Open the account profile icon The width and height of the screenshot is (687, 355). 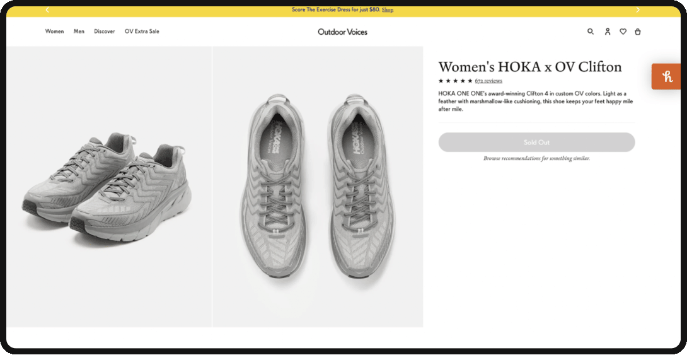[607, 32]
